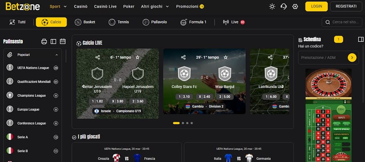The height and width of the screenshot is (162, 365).
Task: Bet 1 at 2.10 on Colley Stars
Action: pos(184,97)
